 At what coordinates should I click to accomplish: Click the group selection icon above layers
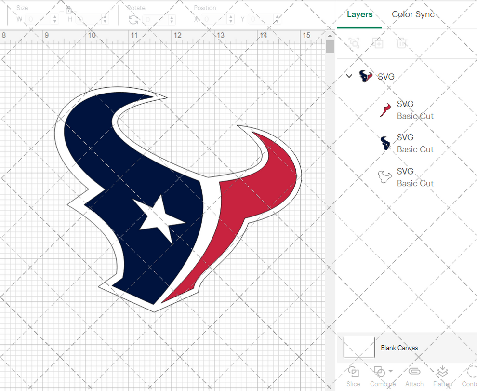[354, 43]
